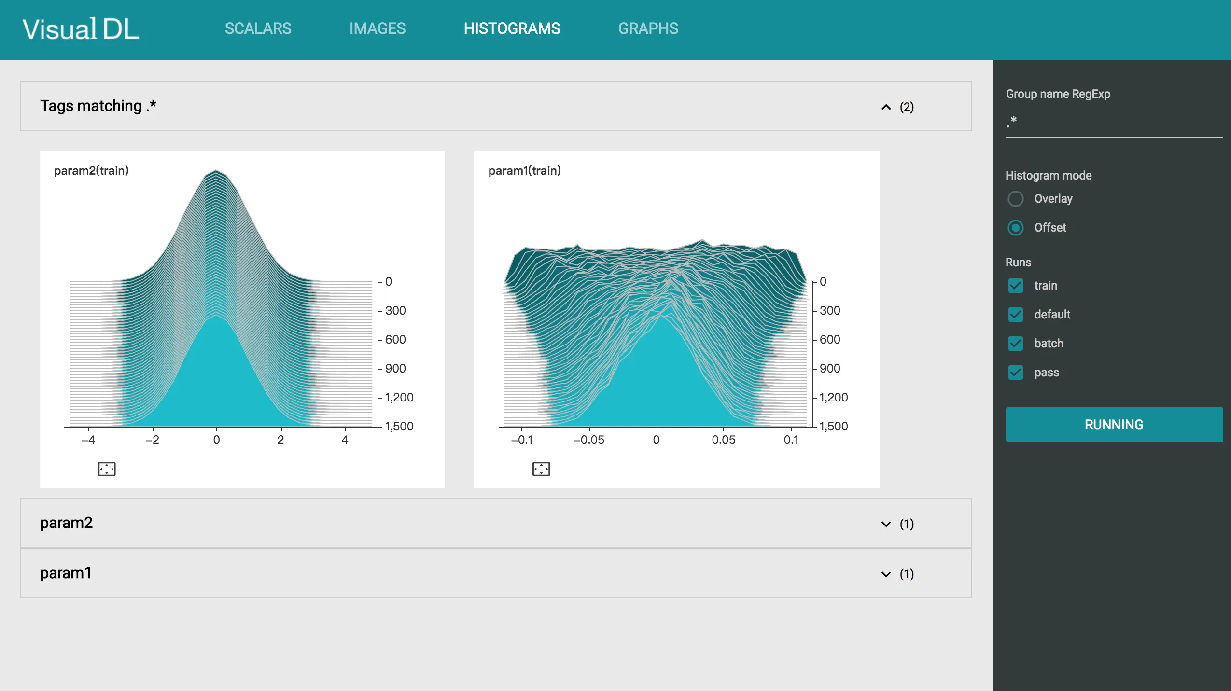The height and width of the screenshot is (691, 1231).
Task: Select the Overlay histogram mode
Action: coord(1015,198)
